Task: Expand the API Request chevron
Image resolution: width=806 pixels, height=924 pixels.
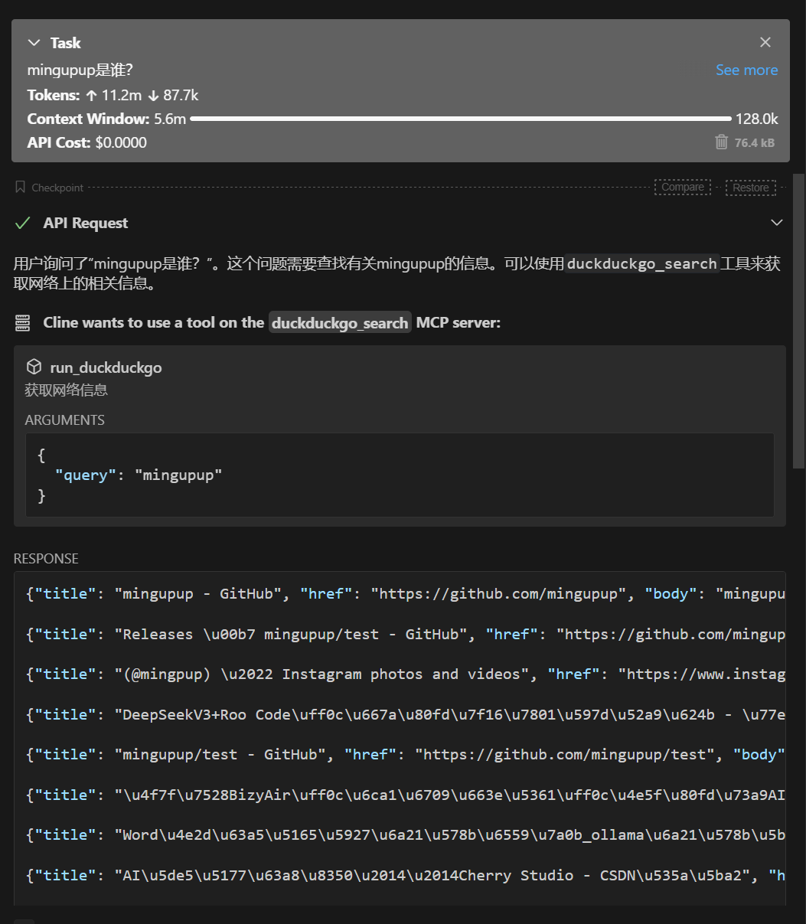Action: 777,223
